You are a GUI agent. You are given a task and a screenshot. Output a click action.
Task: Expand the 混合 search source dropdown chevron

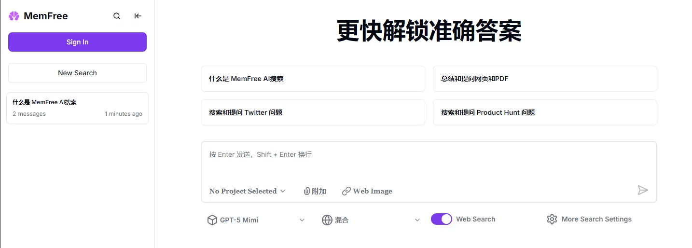pos(417,220)
